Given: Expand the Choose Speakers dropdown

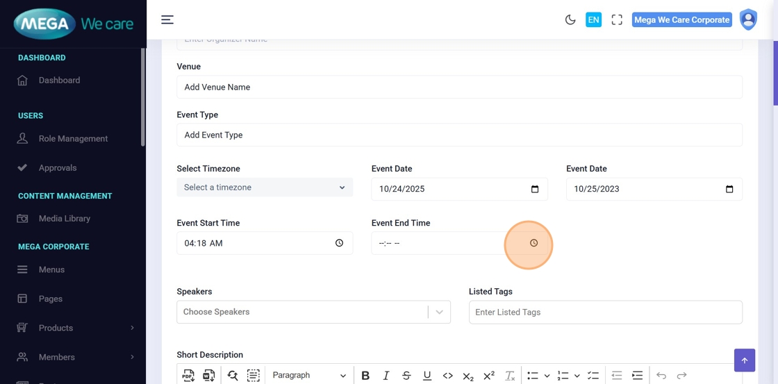Looking at the screenshot, I should (x=439, y=312).
